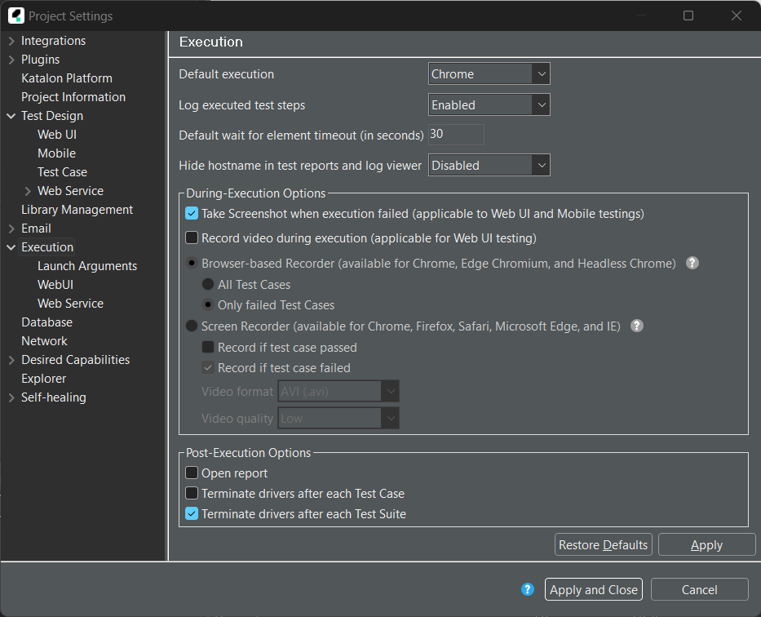Screen dimensions: 761x617
Task: Click the Integrations tree label
Action: (x=53, y=41)
